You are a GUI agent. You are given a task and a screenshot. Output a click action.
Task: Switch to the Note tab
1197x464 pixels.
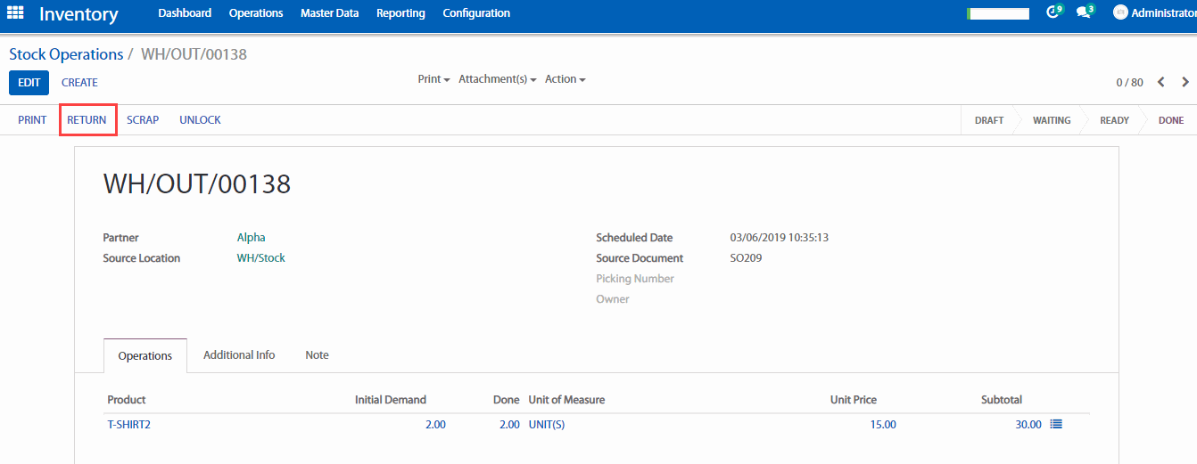click(x=317, y=354)
